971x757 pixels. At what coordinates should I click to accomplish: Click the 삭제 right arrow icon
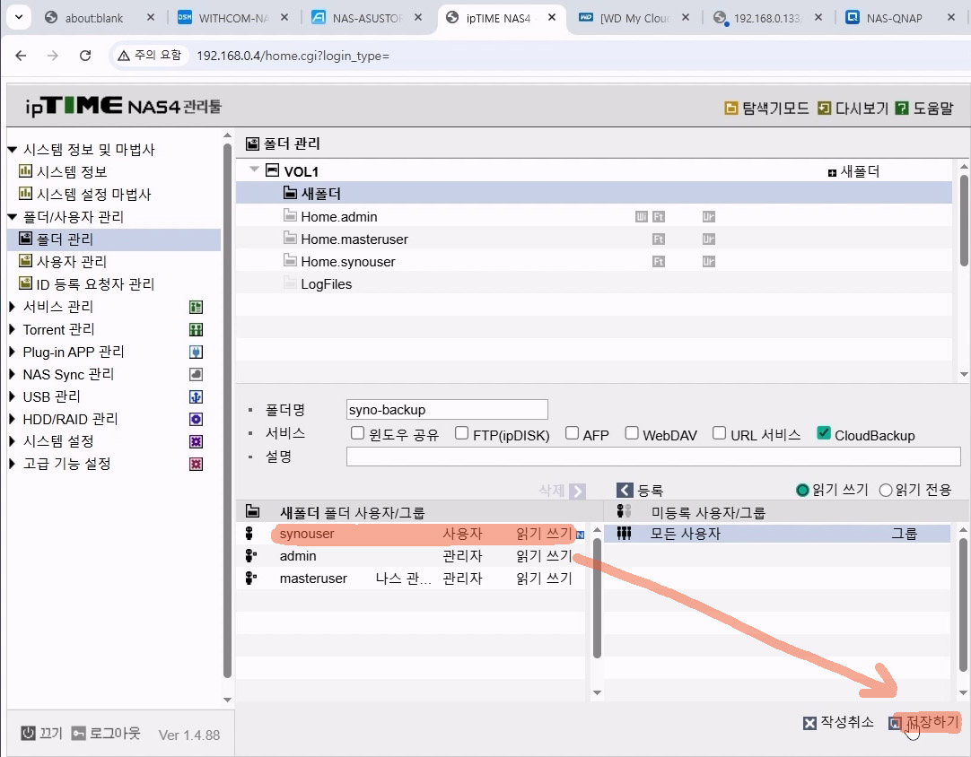[577, 491]
